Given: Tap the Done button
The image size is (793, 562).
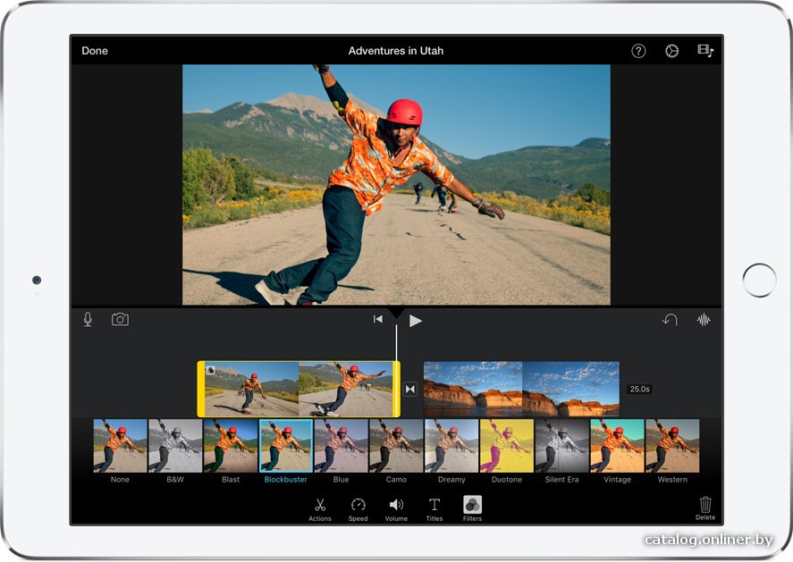Looking at the screenshot, I should [x=95, y=51].
